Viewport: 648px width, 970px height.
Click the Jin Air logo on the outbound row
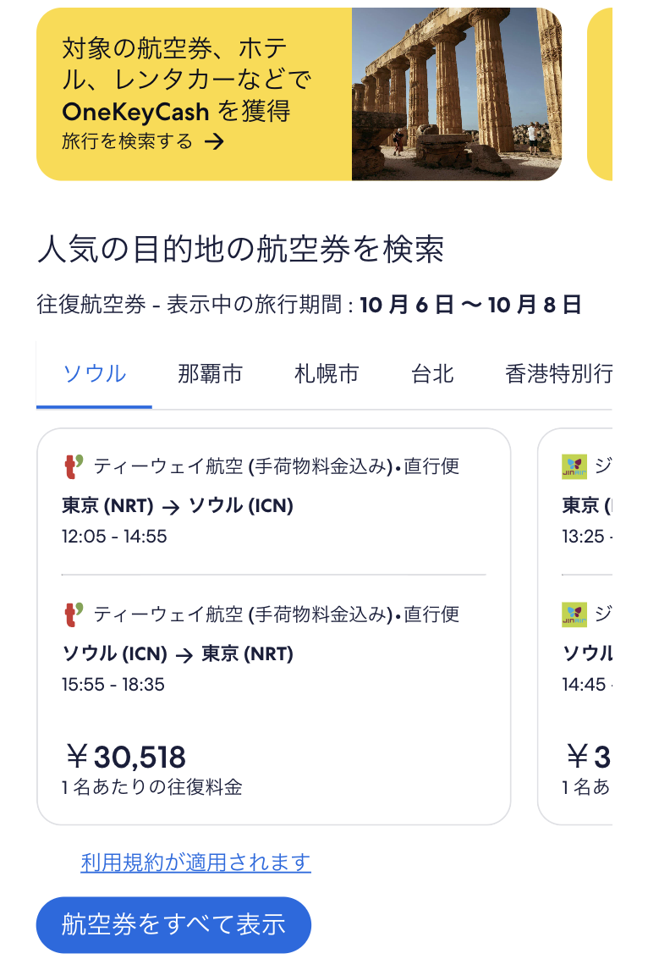(x=574, y=466)
